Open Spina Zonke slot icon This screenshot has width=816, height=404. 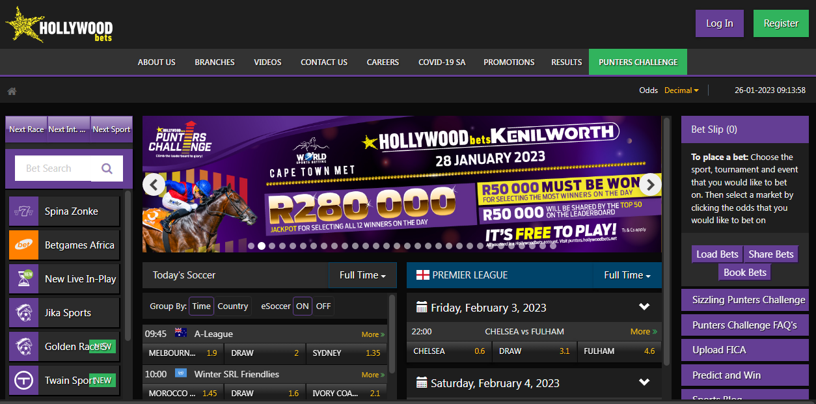pyautogui.click(x=24, y=211)
